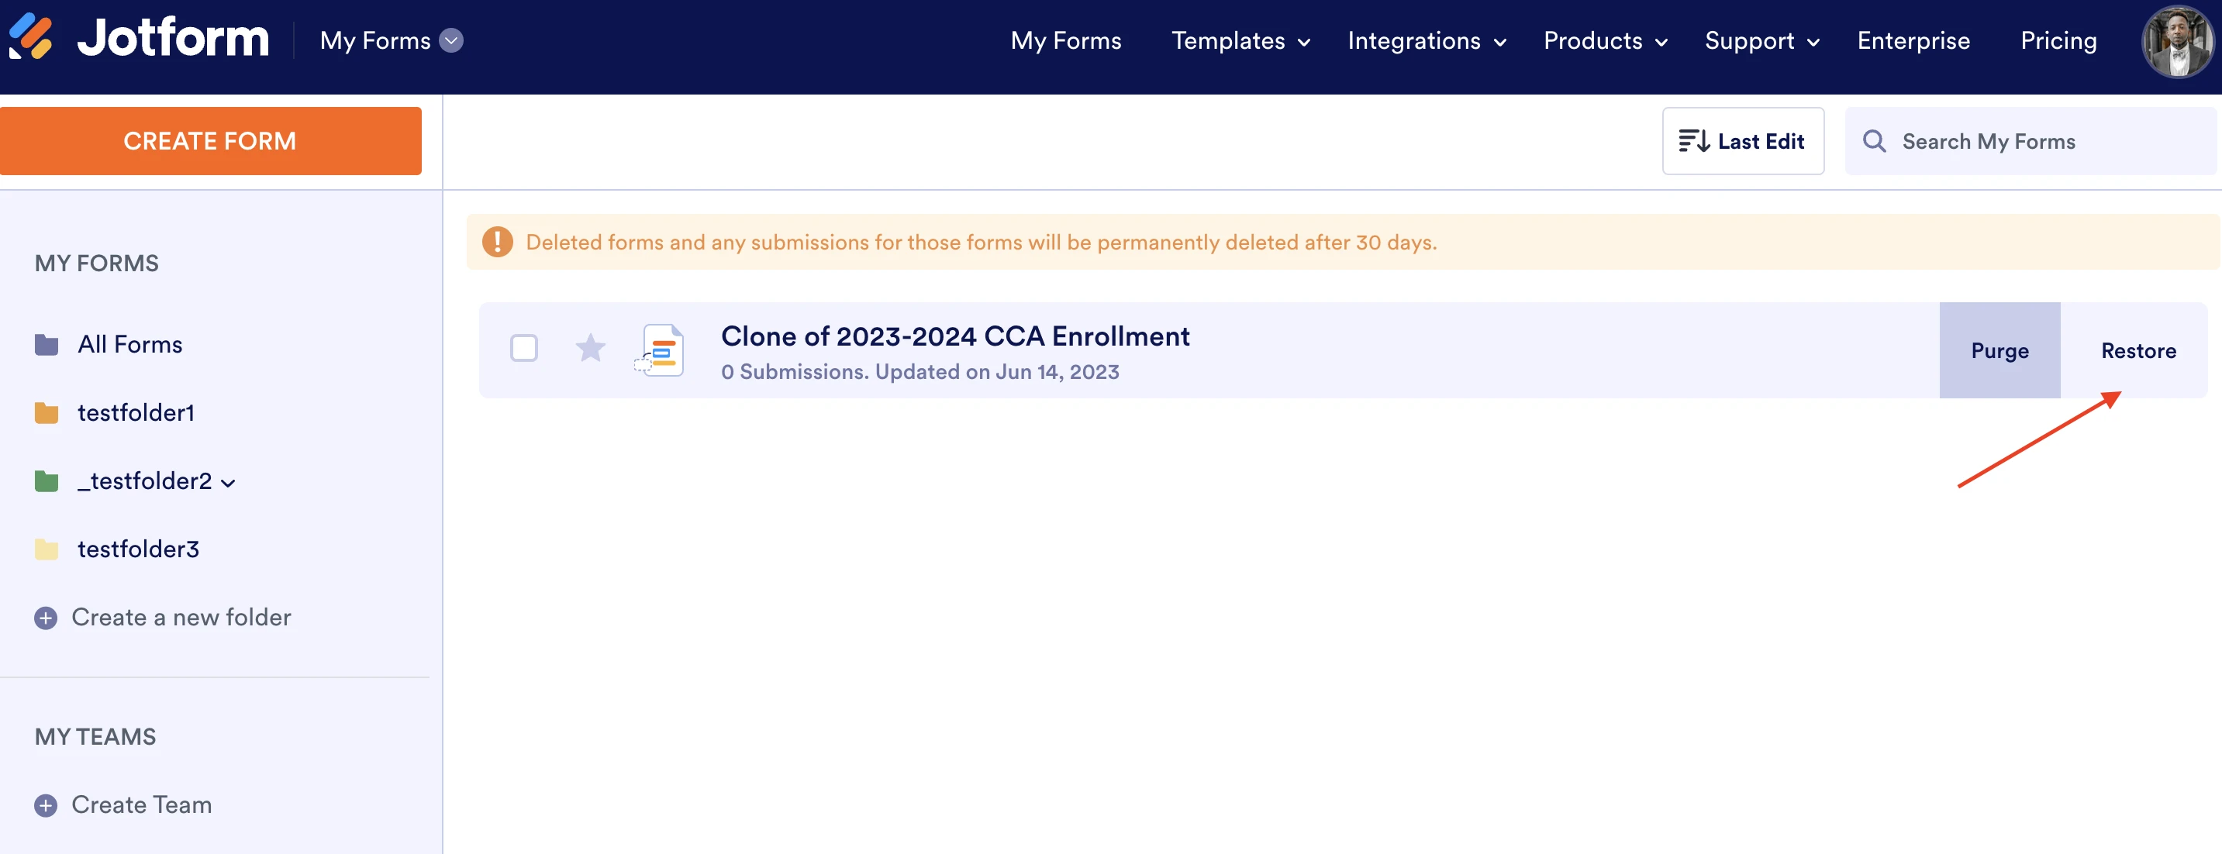
Task: Expand the My Forms title dropdown
Action: click(x=452, y=40)
